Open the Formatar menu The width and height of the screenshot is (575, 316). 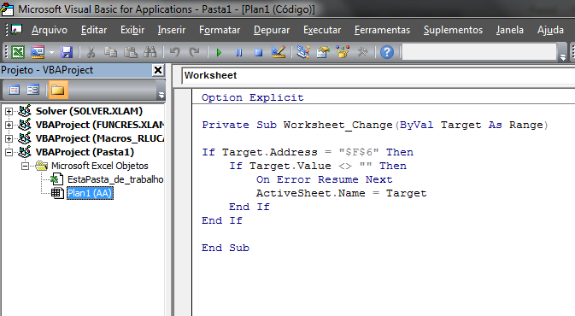[x=220, y=30]
